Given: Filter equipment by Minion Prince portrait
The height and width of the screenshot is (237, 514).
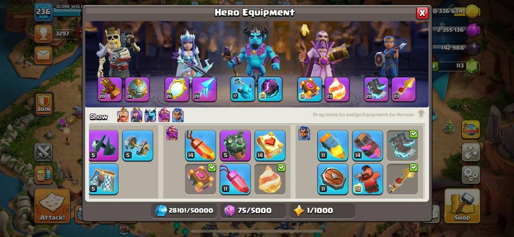Looking at the screenshot, I should tap(150, 115).
